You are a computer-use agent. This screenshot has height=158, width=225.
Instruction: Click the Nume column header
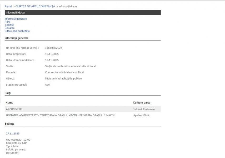pos(9,103)
